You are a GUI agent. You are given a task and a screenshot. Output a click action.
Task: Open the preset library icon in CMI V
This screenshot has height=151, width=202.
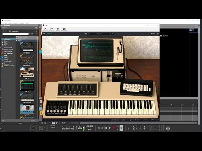[86, 34]
